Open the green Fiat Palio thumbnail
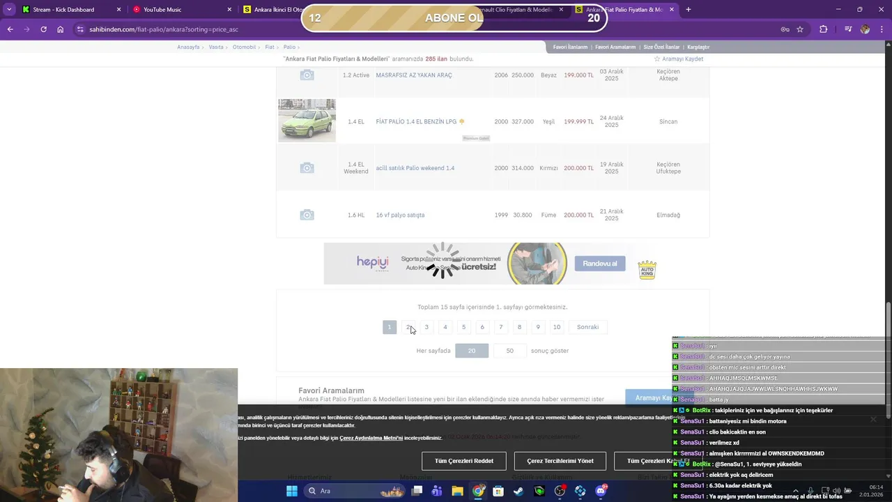Screen dimensions: 892x502 [307, 121]
